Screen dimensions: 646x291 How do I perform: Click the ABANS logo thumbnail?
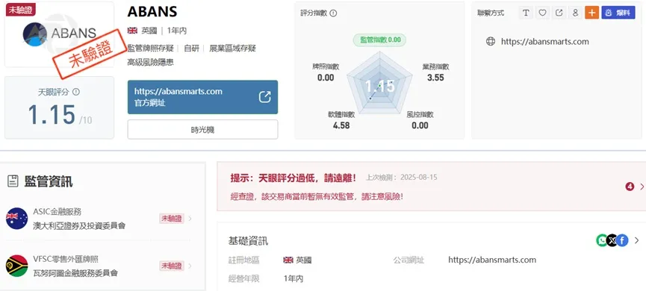point(59,34)
